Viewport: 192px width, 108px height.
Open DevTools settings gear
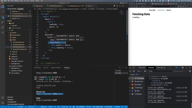(183, 67)
